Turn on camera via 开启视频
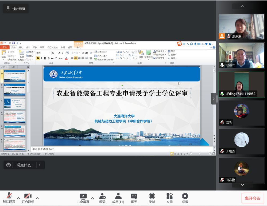The image size is (267, 206). point(28,196)
